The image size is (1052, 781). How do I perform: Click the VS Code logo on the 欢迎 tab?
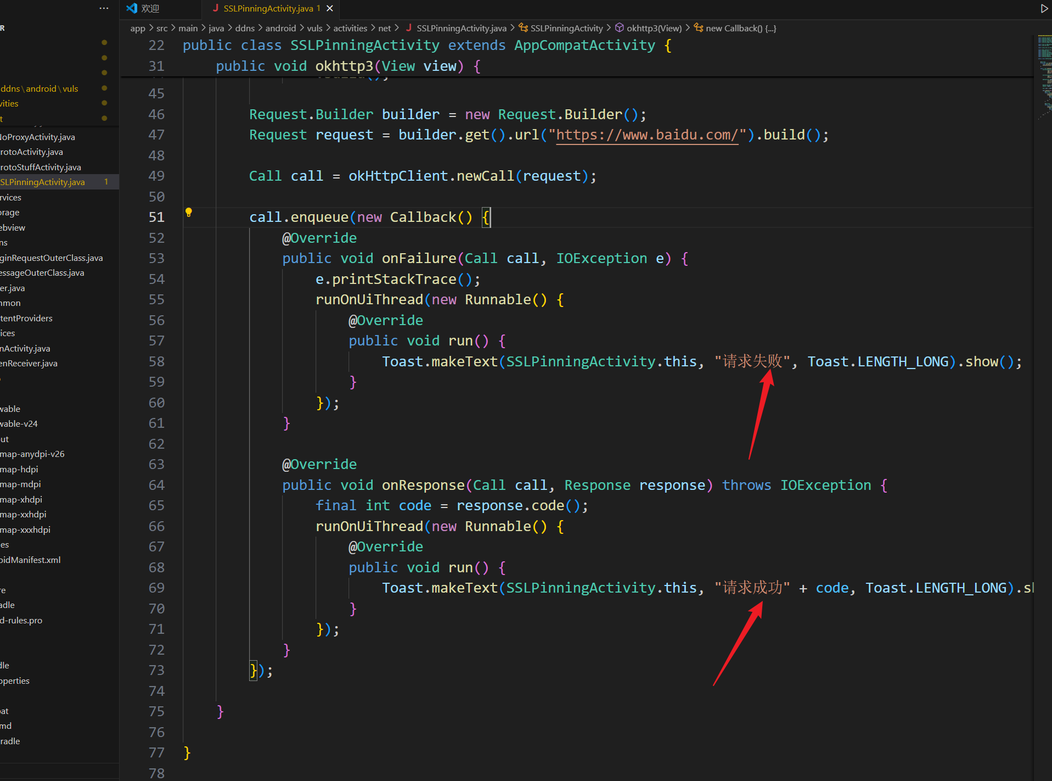tap(132, 8)
